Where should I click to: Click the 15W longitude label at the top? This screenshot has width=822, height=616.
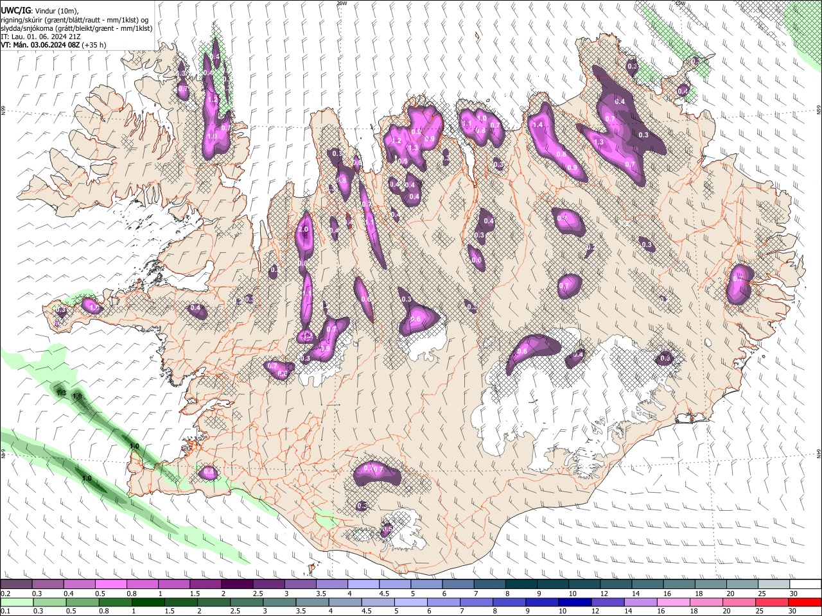coord(680,3)
